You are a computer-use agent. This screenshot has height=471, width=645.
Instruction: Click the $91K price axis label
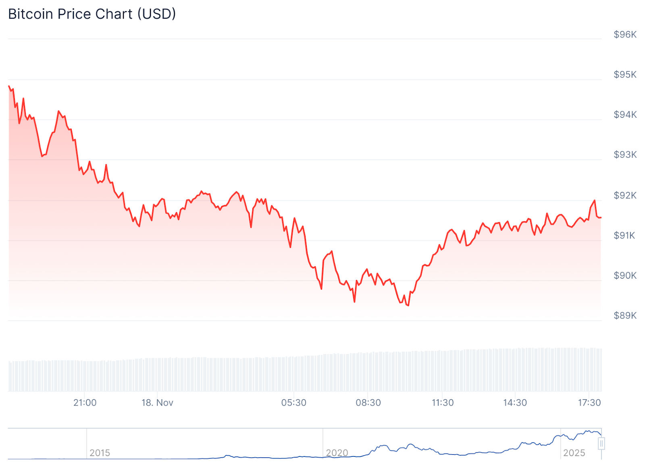pos(625,235)
